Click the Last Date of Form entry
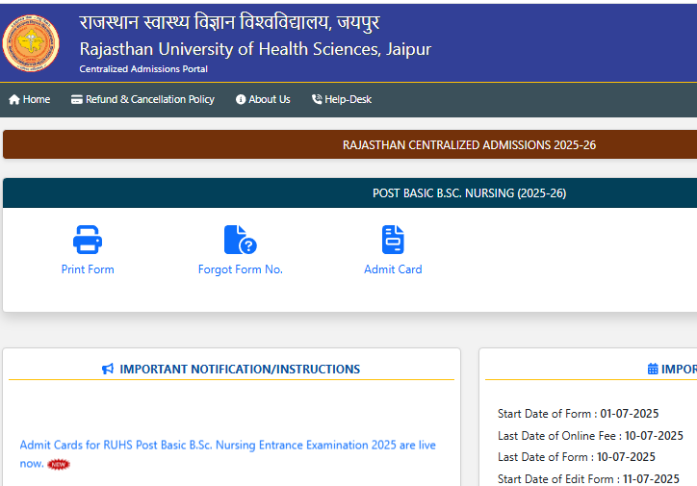Screen dimensions: 697x486 point(577,457)
